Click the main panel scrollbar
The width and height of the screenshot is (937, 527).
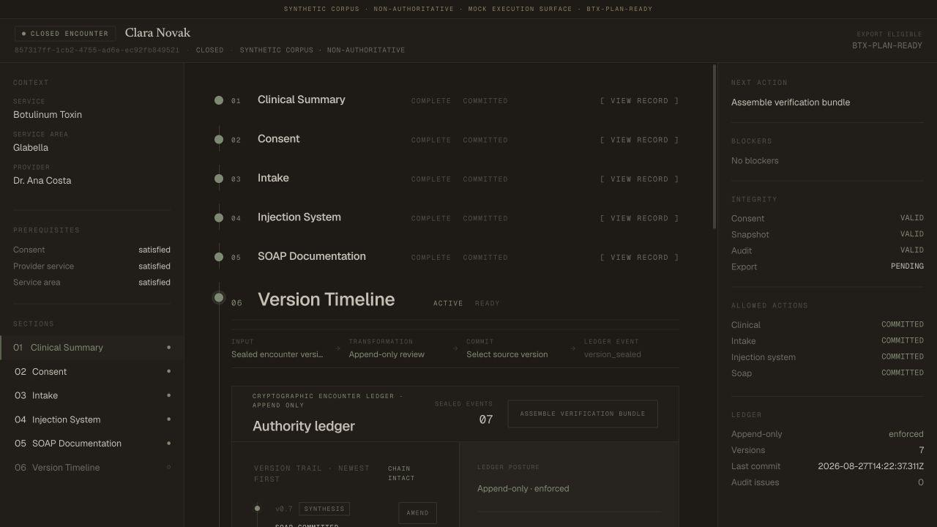point(714,146)
